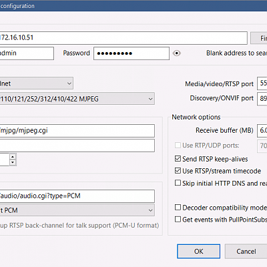
Task: Click the RTSP back-channel talk support text
Action: tap(79, 226)
